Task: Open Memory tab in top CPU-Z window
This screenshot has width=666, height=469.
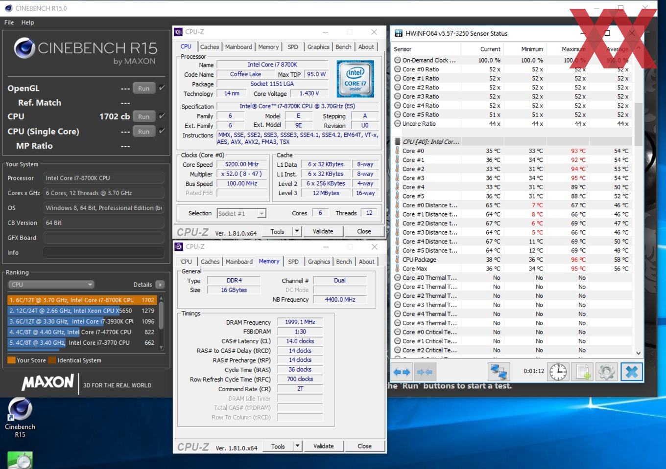Action: click(x=268, y=47)
